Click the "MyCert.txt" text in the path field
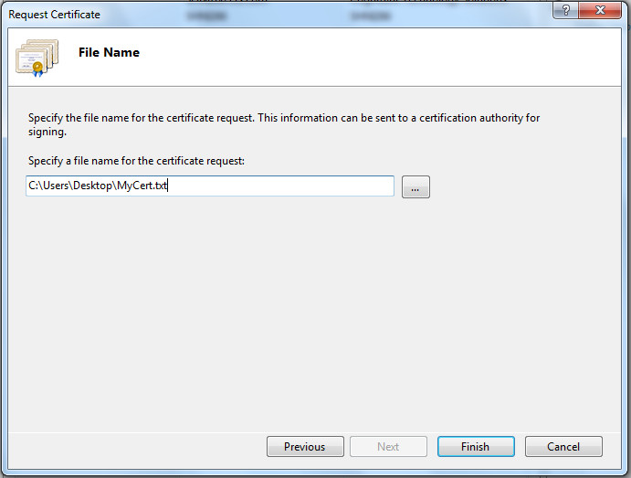Image resolution: width=631 pixels, height=478 pixels. click(x=149, y=186)
